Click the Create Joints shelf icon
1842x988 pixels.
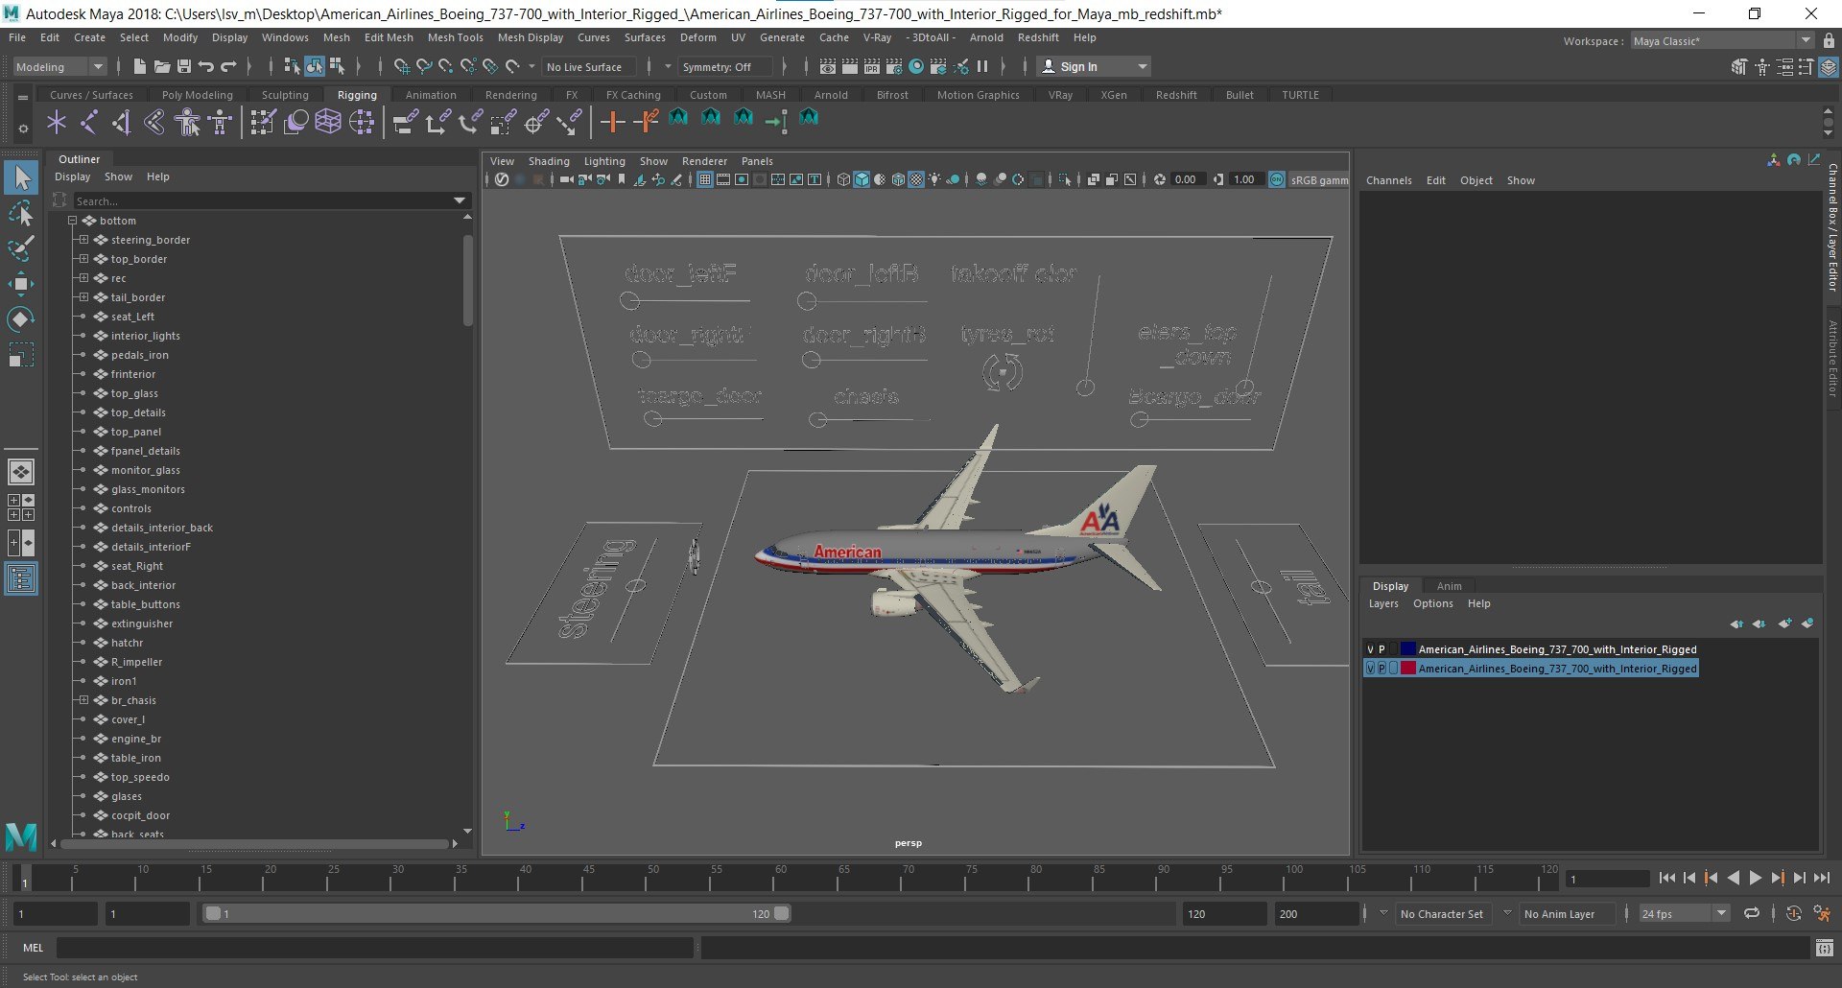click(x=89, y=122)
